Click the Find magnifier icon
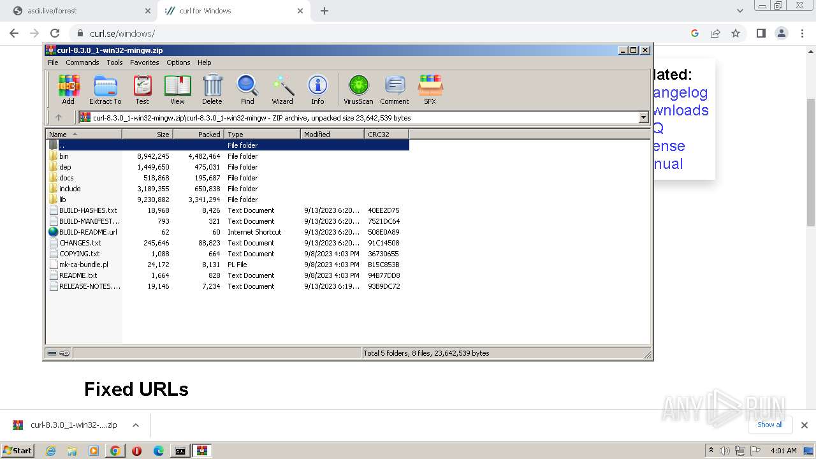Image resolution: width=816 pixels, height=459 pixels. pos(247,89)
